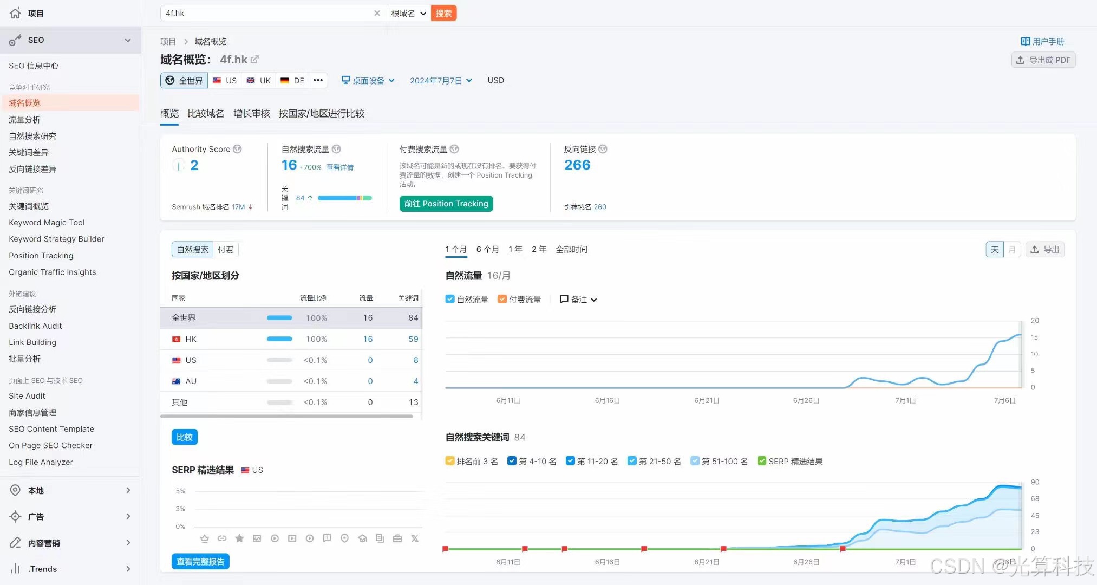Collapse the SEO sidebar section
Viewport: 1097px width, 585px height.
point(128,40)
